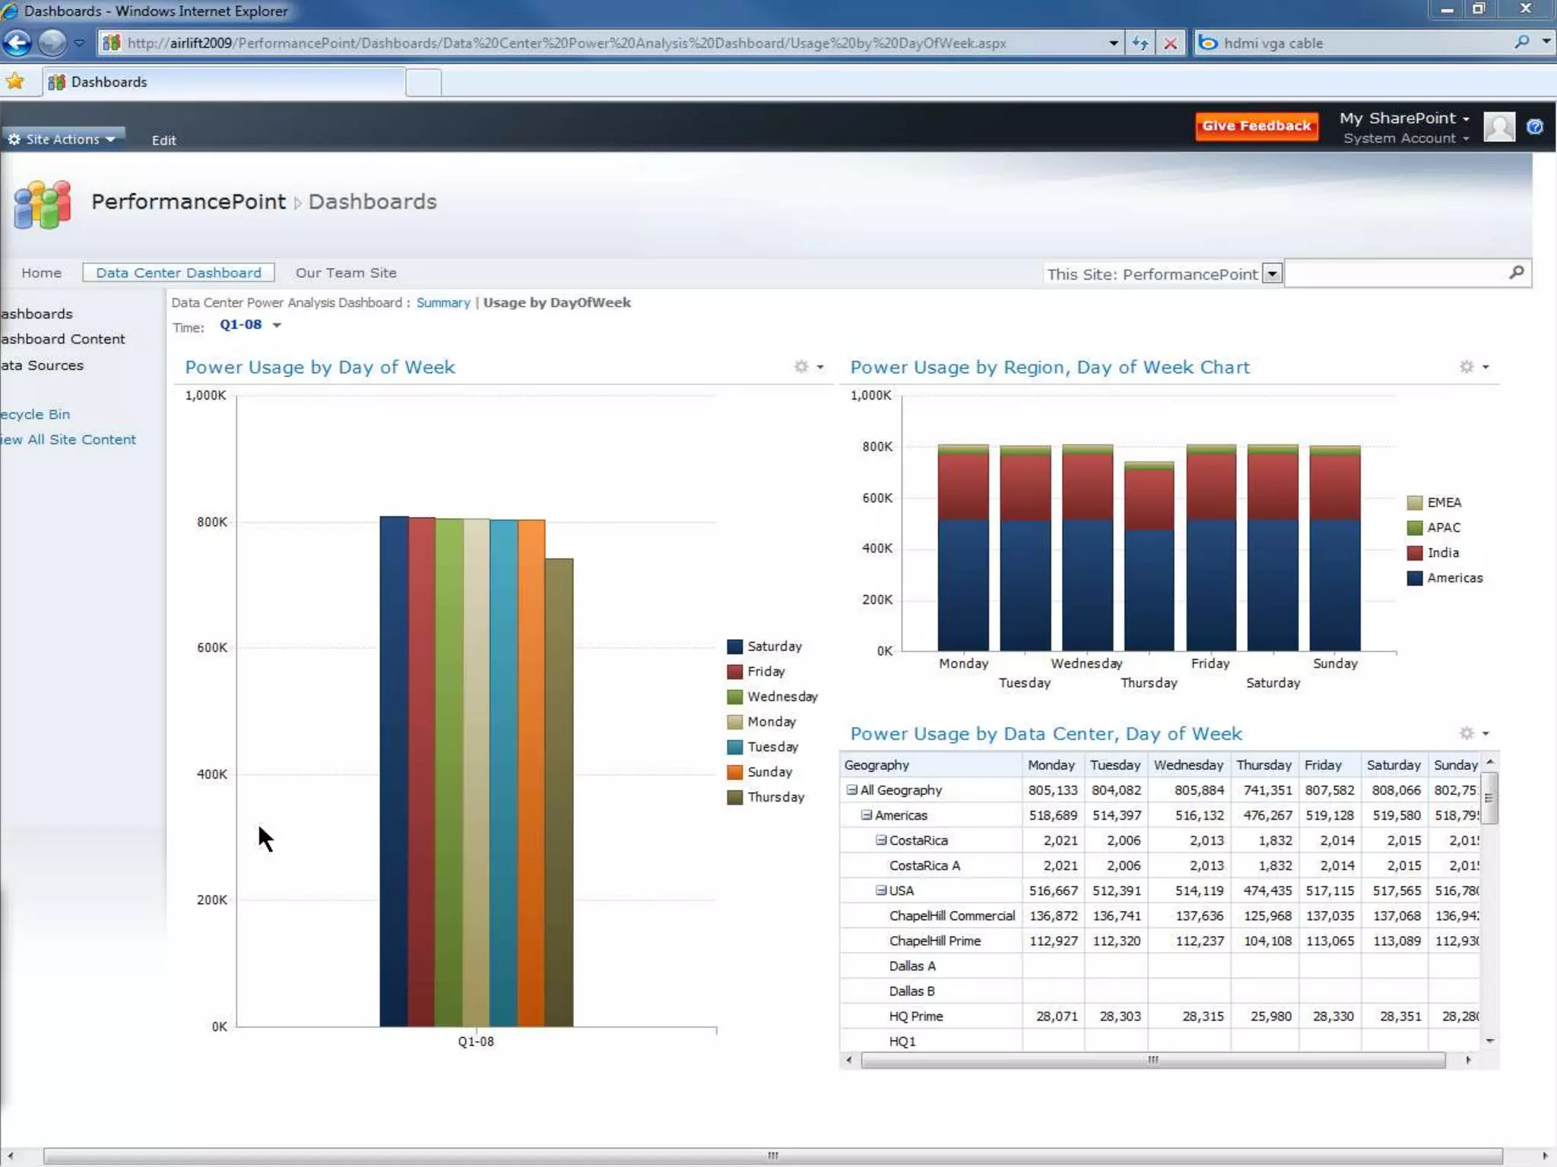This screenshot has width=1557, height=1167.
Task: Click the PerformancePoint site logo
Action: point(43,204)
